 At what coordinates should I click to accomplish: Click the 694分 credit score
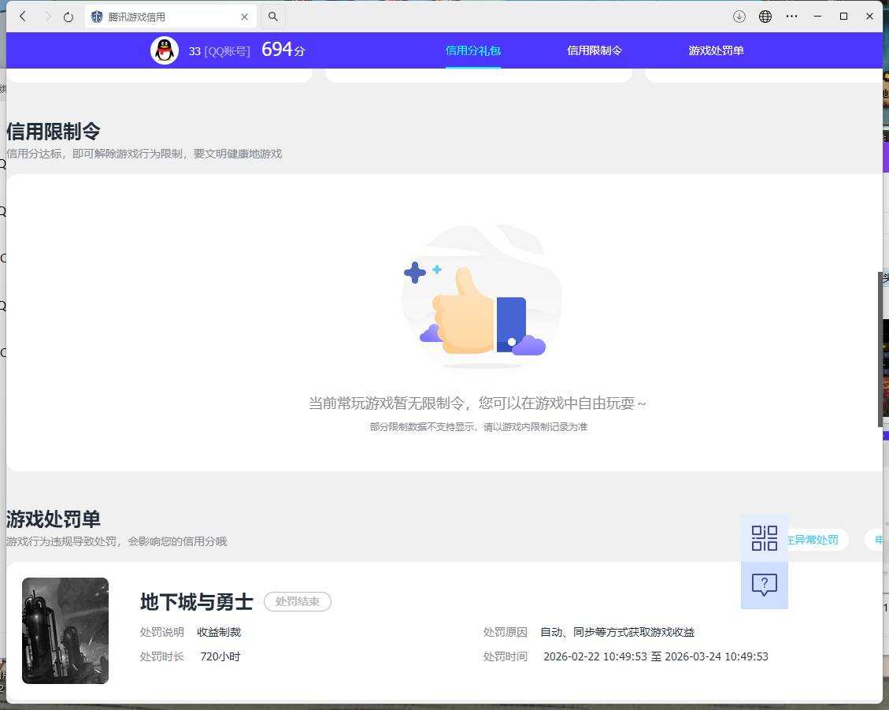point(283,50)
